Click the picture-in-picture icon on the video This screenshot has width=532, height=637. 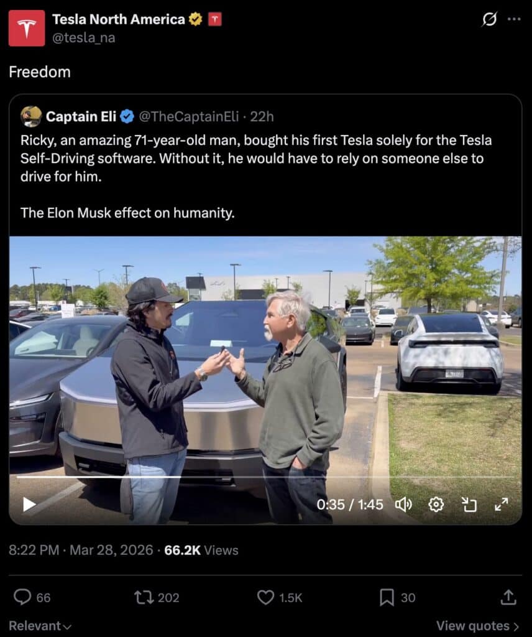[470, 505]
